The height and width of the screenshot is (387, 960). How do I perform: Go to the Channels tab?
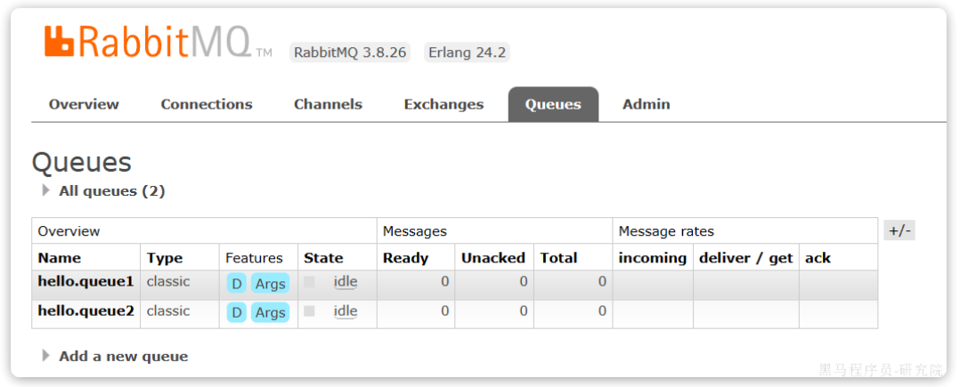pos(328,105)
